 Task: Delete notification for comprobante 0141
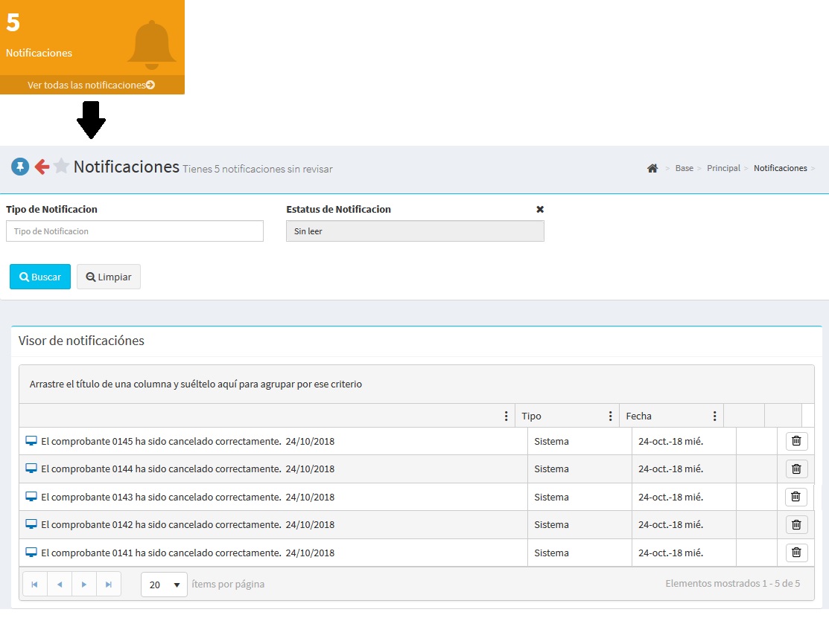pyautogui.click(x=796, y=553)
